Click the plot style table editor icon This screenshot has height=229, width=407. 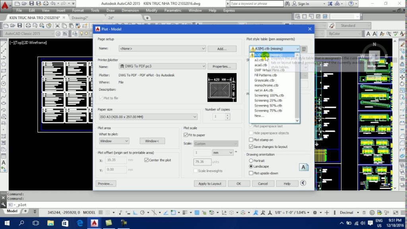304,49
